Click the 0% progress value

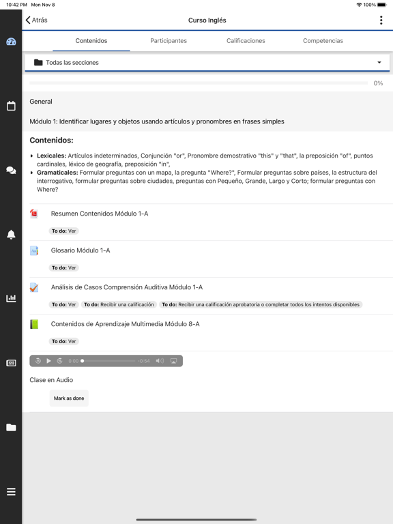pos(378,83)
